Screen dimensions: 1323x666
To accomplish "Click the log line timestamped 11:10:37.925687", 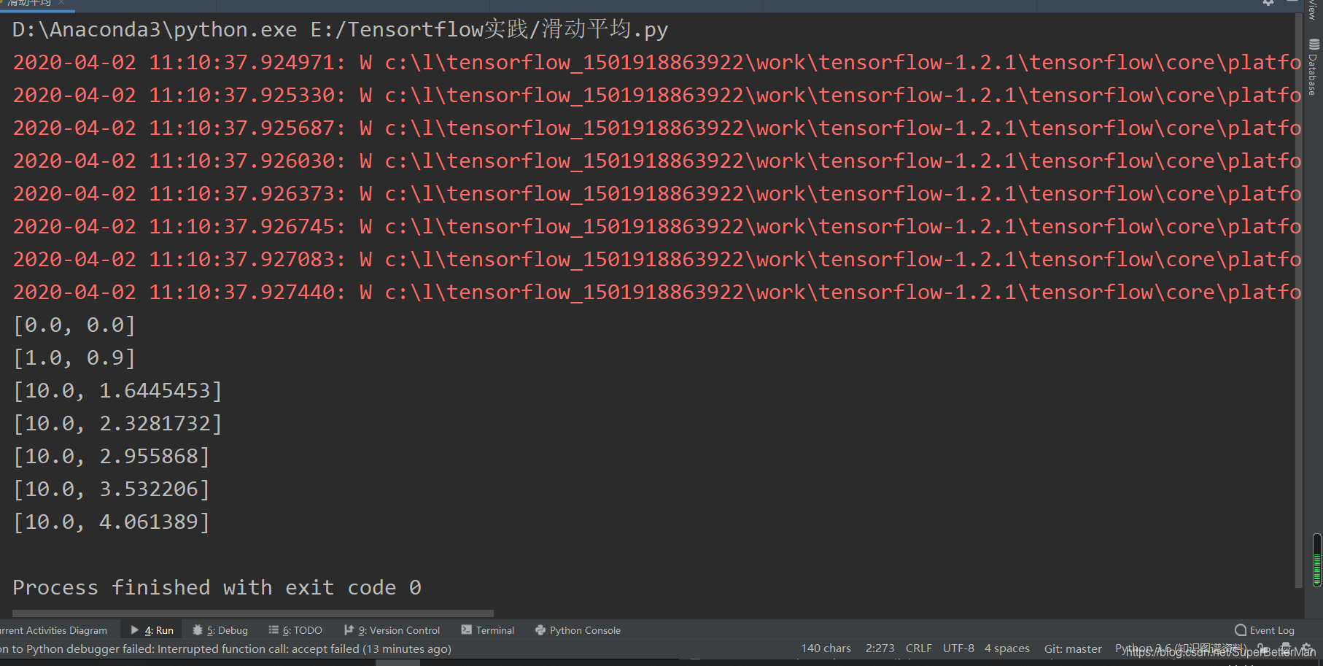I will (x=656, y=128).
